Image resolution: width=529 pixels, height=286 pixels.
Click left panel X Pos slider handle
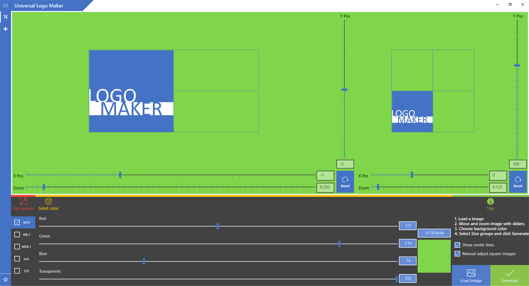click(120, 175)
